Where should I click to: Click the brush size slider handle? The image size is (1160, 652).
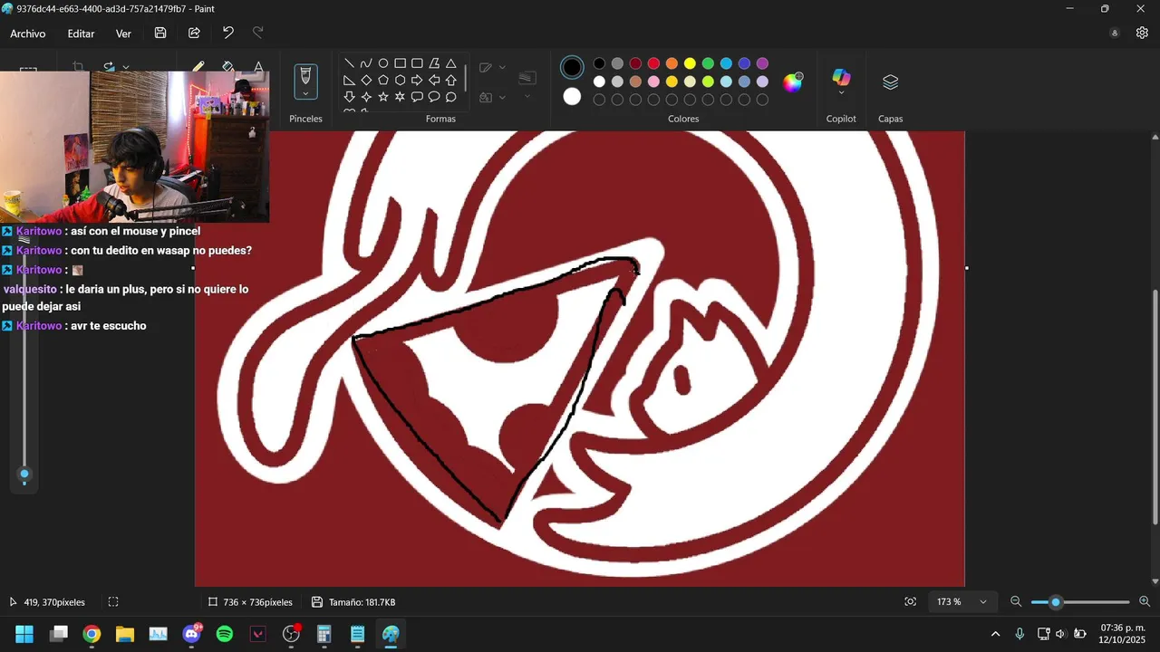point(24,474)
